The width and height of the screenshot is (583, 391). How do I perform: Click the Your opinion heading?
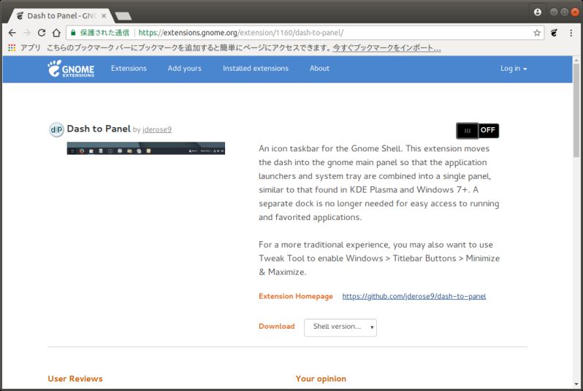coord(321,379)
